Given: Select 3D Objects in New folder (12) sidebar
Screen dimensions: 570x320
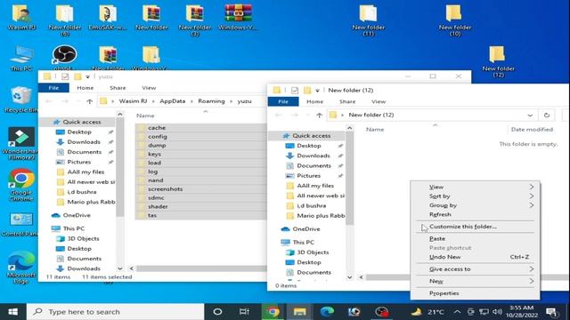Looking at the screenshot, I should (313, 252).
